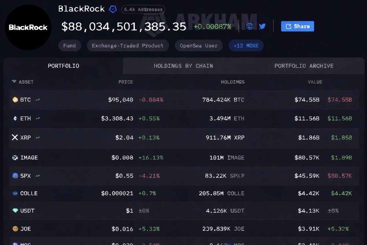
Task: Toggle the ETH sparkline trend indicator
Action: [37, 119]
